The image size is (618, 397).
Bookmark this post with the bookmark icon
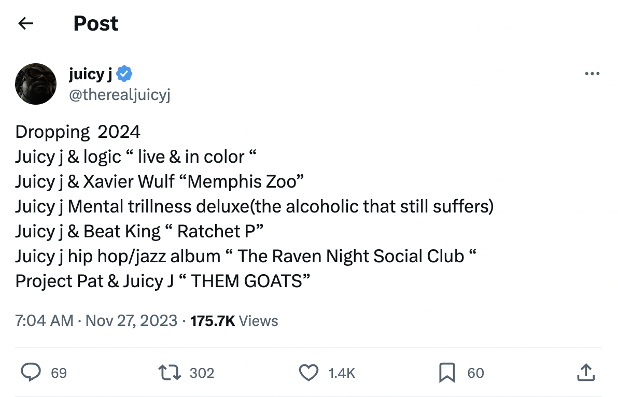(x=447, y=373)
